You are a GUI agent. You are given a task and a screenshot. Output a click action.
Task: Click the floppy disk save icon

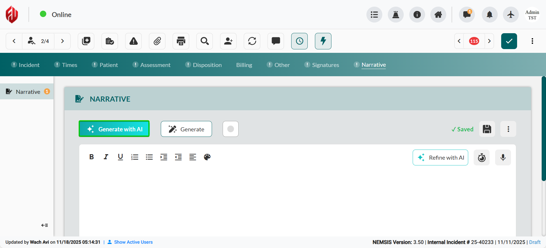(x=487, y=129)
